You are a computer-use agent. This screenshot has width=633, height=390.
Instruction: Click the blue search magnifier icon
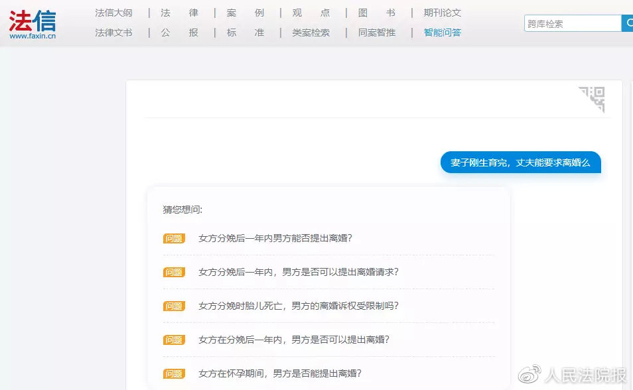pos(627,23)
